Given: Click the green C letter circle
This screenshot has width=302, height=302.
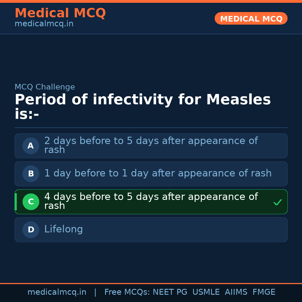Looking at the screenshot, I should [31, 202].
